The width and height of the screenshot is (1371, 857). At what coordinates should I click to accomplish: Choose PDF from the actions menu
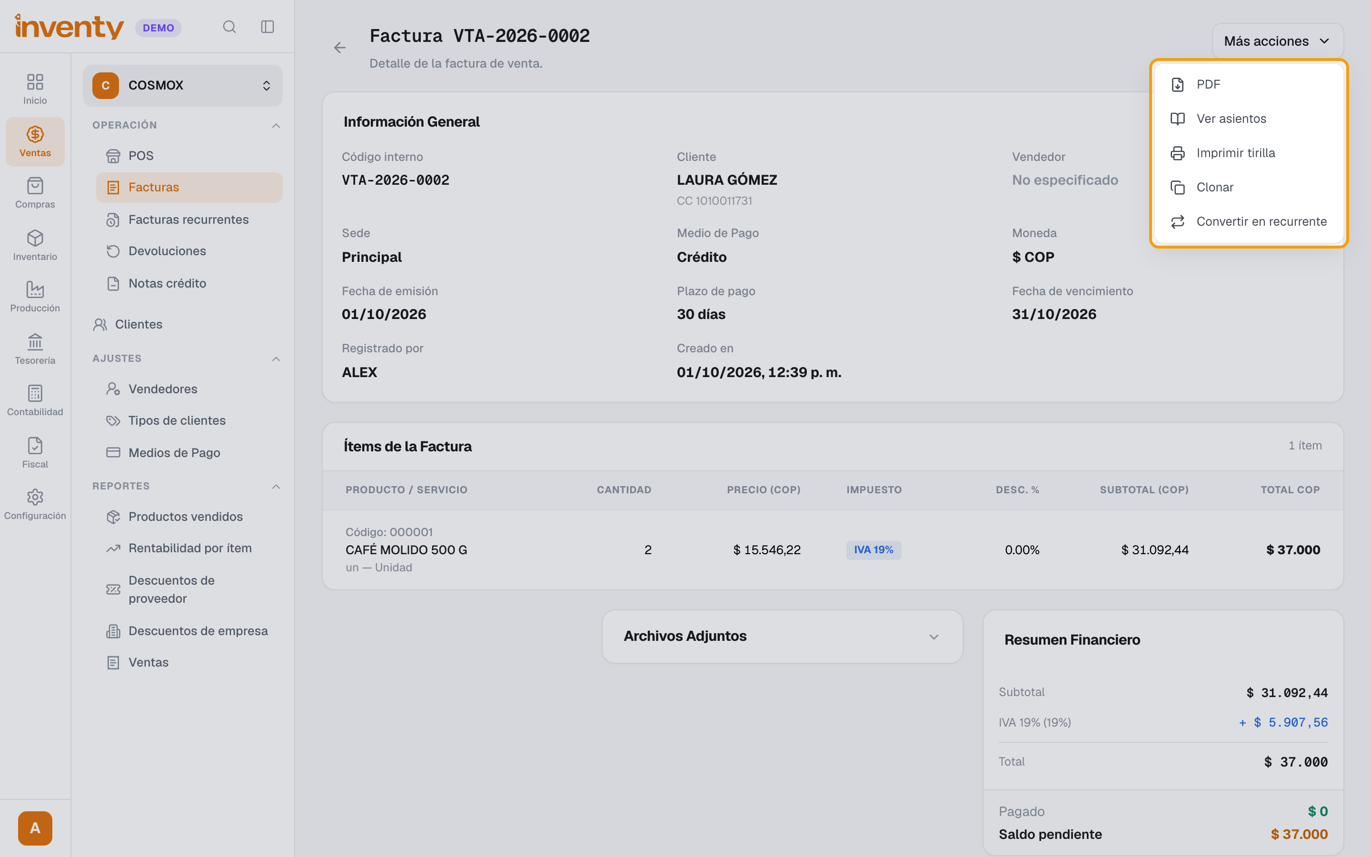(1249, 84)
